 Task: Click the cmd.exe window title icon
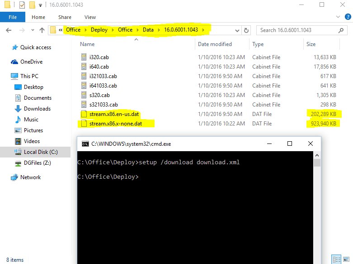pos(85,144)
